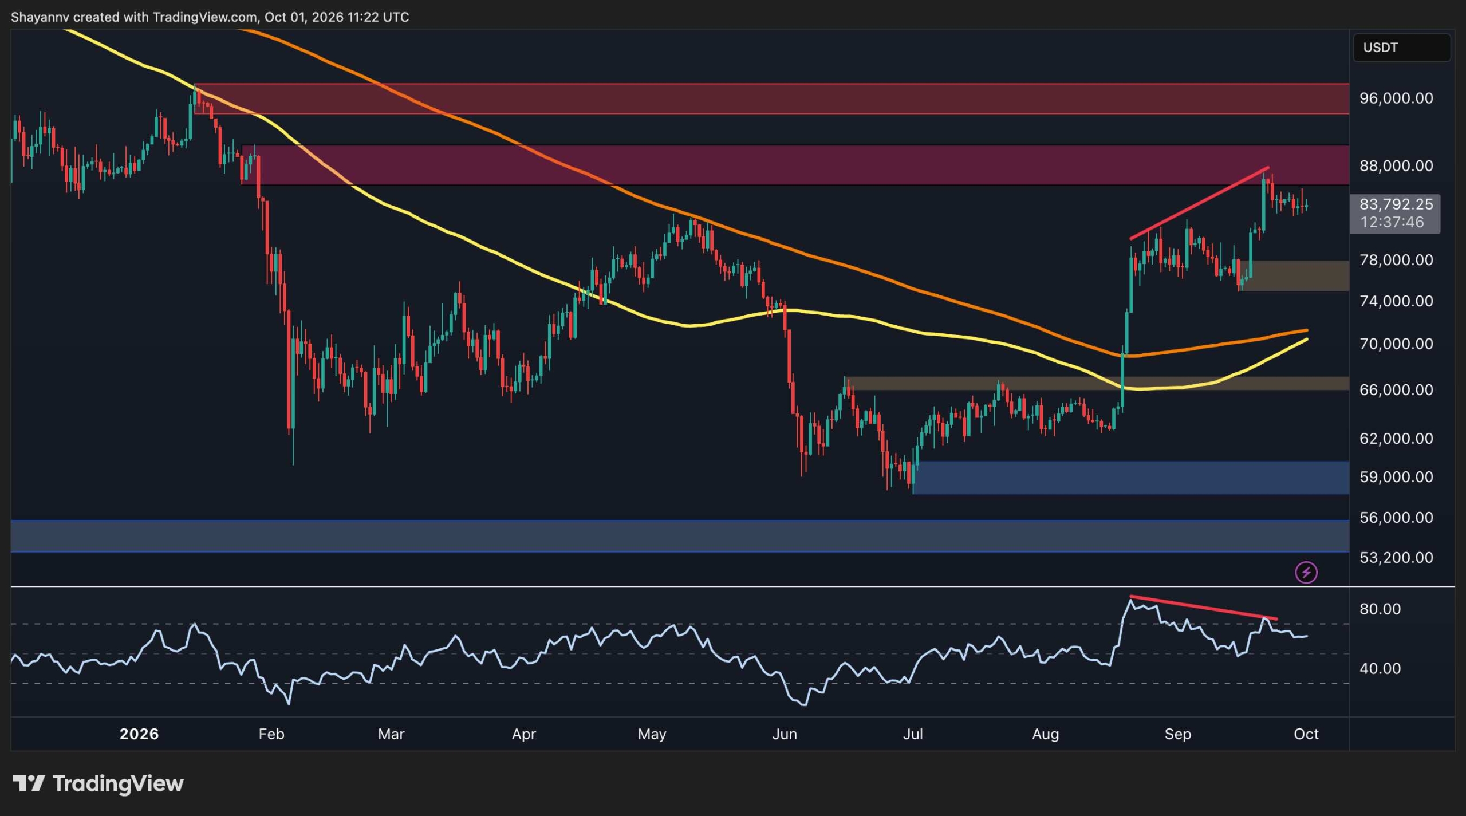
Task: Click the 70,000.00 price axis label
Action: (1396, 344)
